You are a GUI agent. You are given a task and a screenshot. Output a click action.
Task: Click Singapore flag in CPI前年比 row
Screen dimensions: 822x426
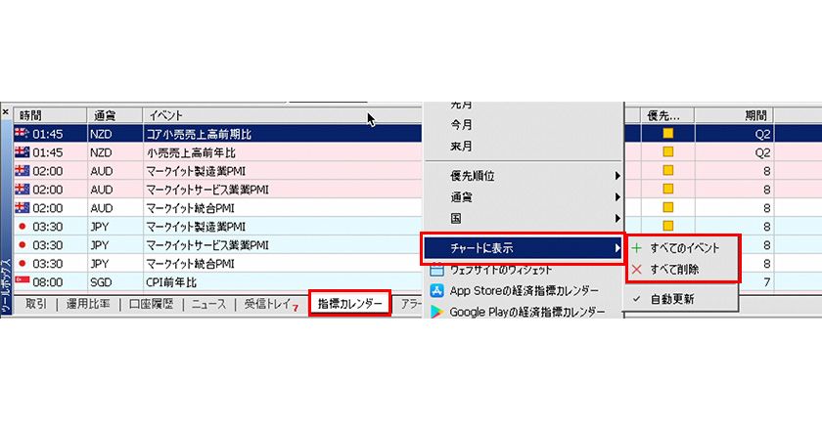tap(22, 281)
